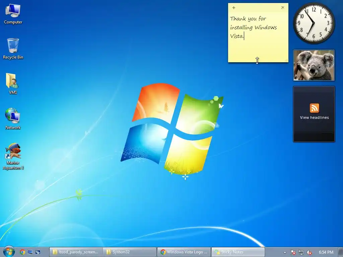Click the muted volume tray icon

pyautogui.click(x=309, y=252)
